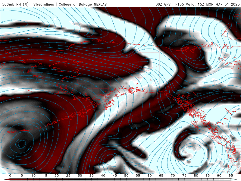Click the "95" colorbar tick label
The image size is (241, 181).
pyautogui.click(x=231, y=176)
